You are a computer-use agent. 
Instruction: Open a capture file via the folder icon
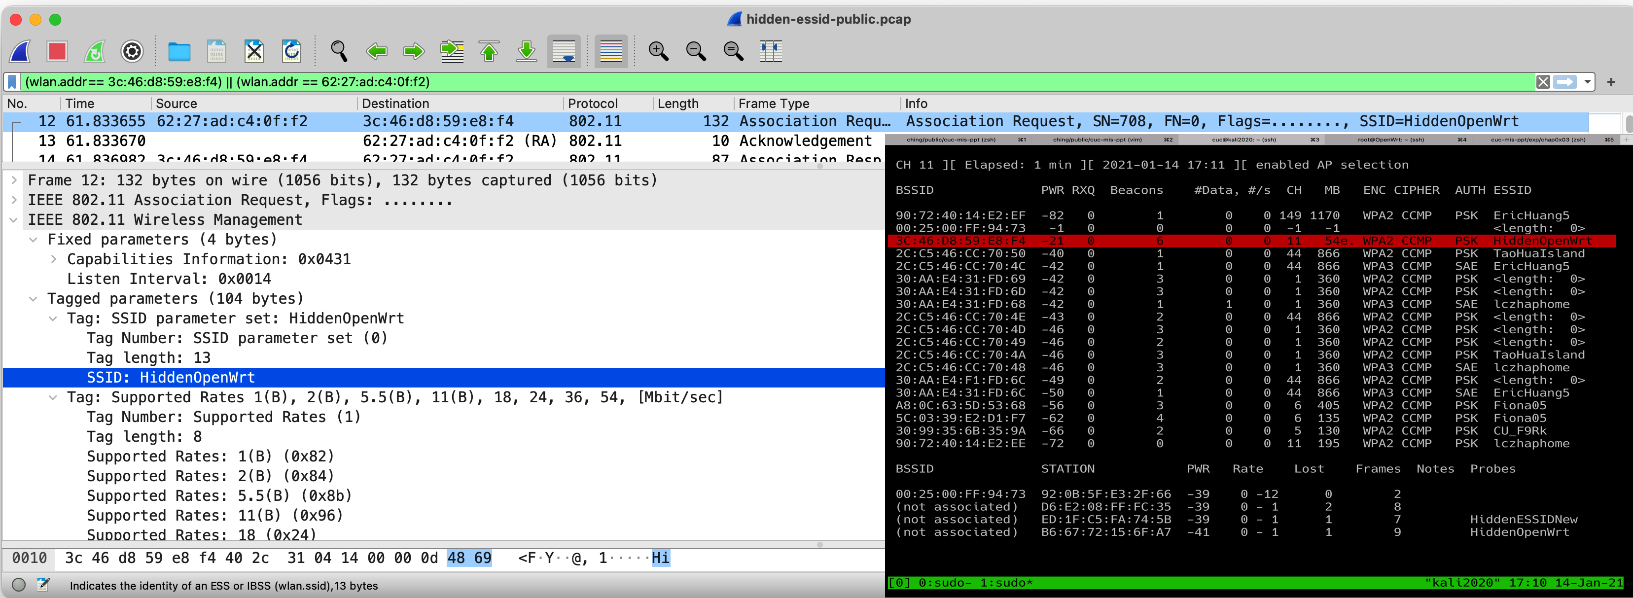pos(179,51)
